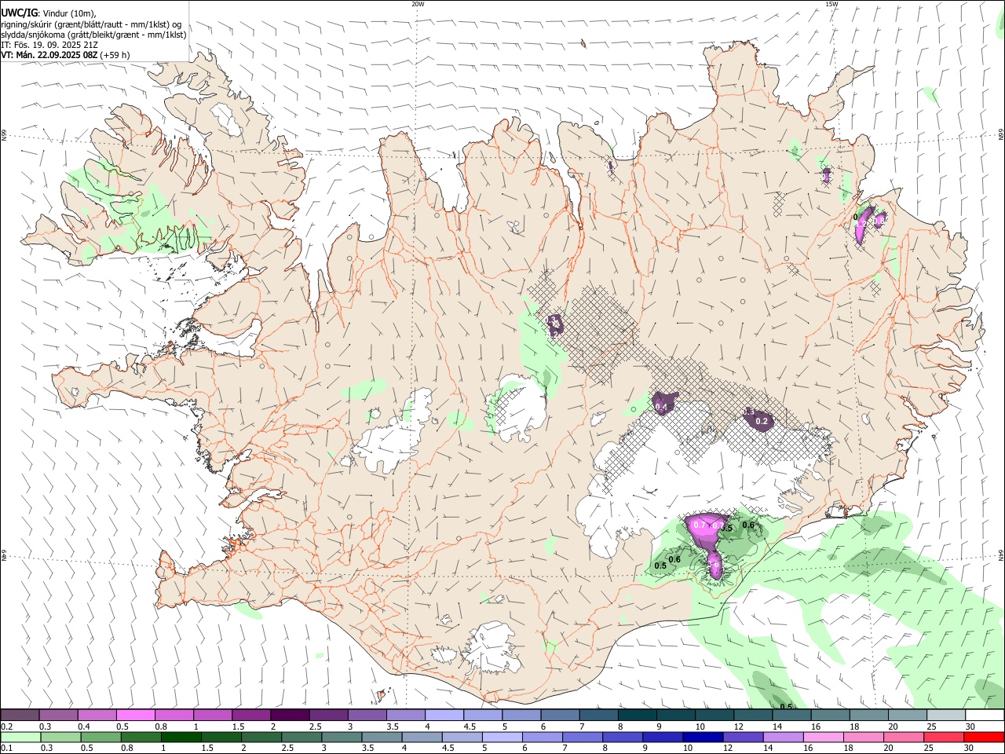Pick the light grey swatch labeled 25 in snow legend
Image resolution: width=1005 pixels, height=754 pixels.
pyautogui.click(x=946, y=715)
